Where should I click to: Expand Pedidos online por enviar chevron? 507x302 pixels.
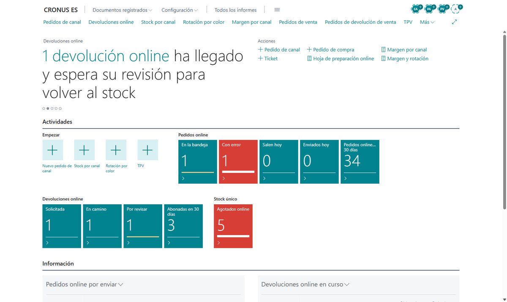120,285
